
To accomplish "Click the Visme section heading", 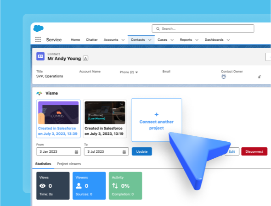I will (x=52, y=93).
